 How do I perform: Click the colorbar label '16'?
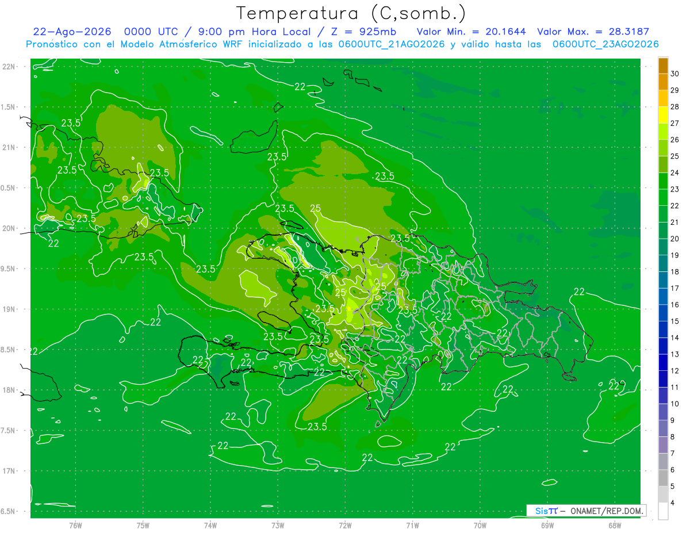[x=675, y=305]
